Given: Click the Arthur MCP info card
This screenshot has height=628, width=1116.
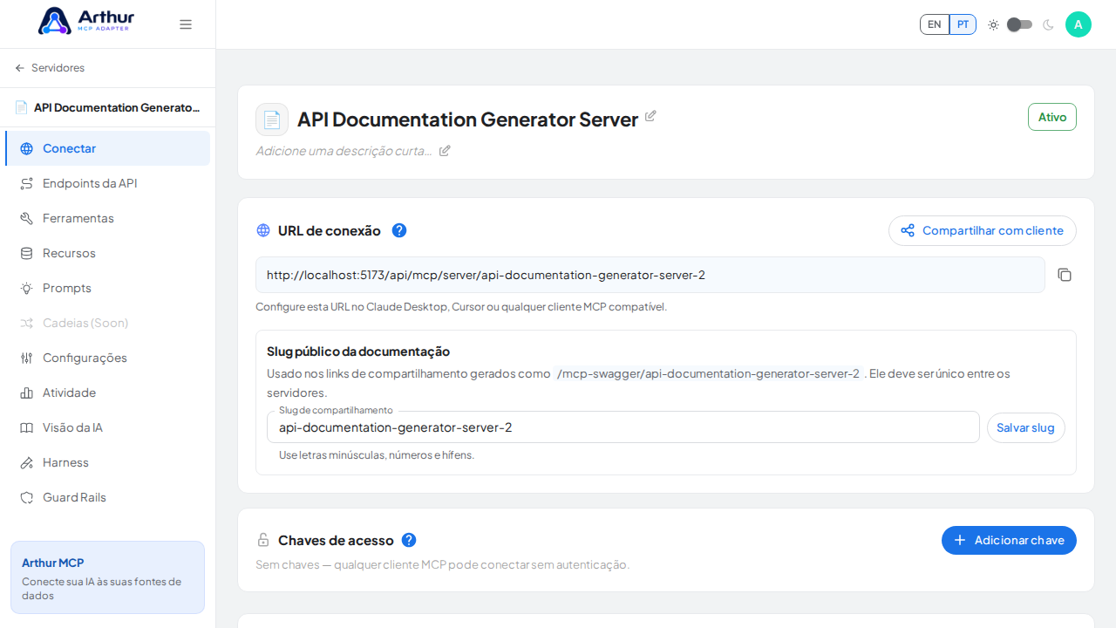Looking at the screenshot, I should pyautogui.click(x=107, y=577).
